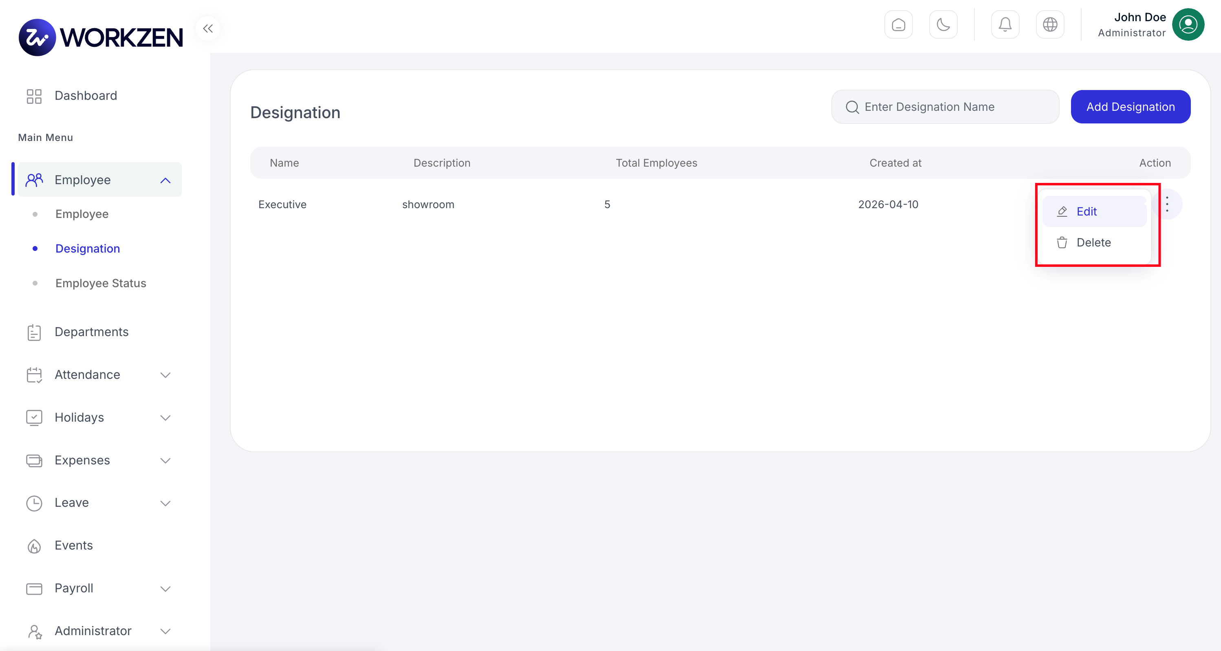Click the Departments clipboard icon

tap(34, 332)
